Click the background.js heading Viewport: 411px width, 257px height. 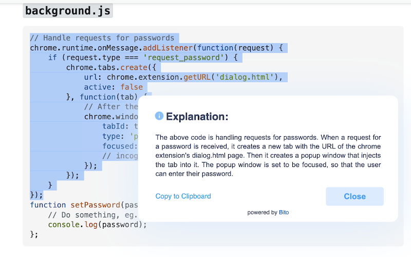pos(68,11)
